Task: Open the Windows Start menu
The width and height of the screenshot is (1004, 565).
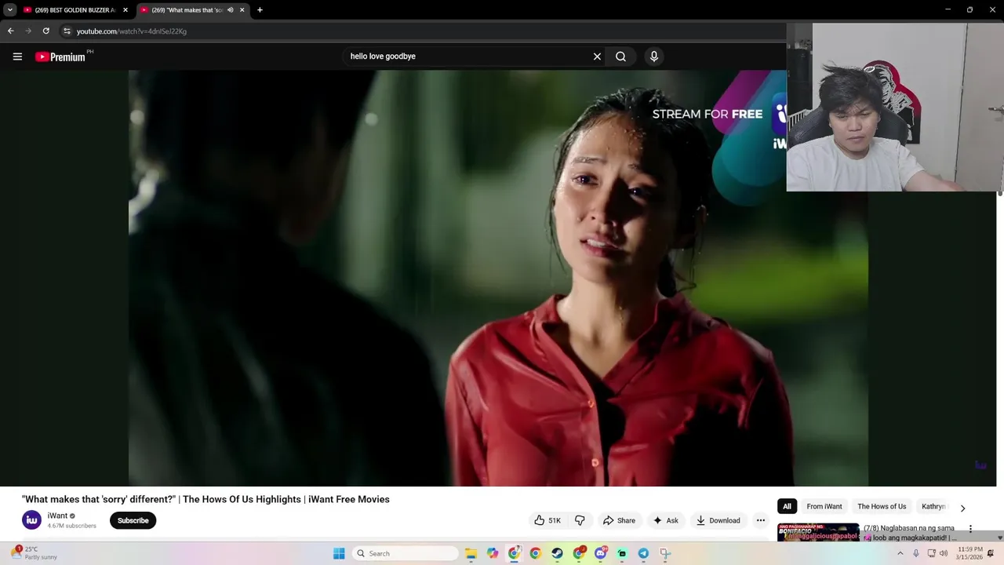Action: pyautogui.click(x=339, y=553)
